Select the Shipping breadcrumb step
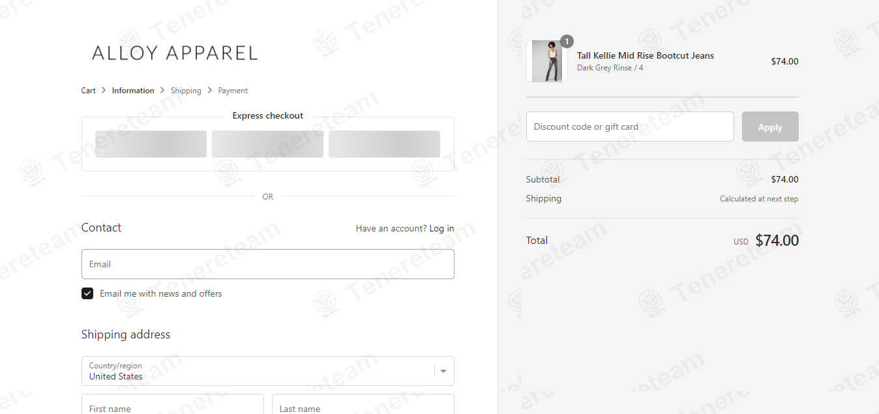879x414 pixels. tap(186, 91)
